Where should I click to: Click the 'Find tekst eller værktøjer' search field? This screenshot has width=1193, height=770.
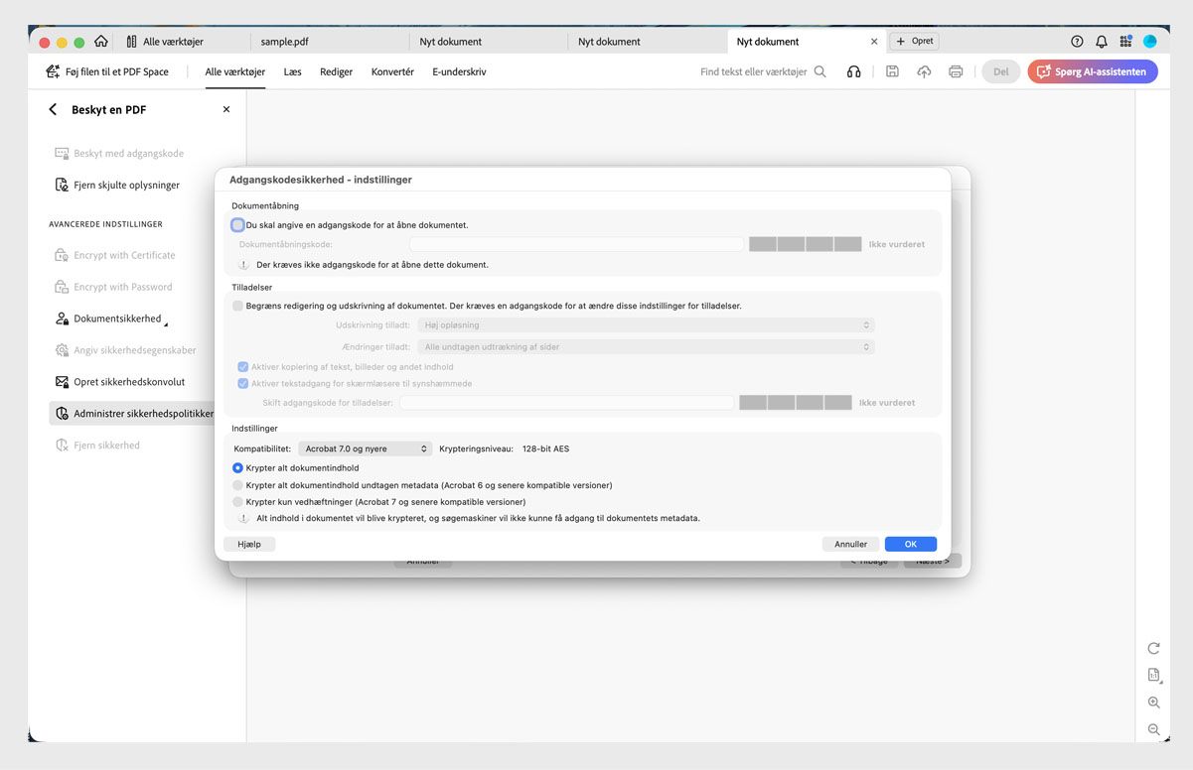click(x=754, y=71)
